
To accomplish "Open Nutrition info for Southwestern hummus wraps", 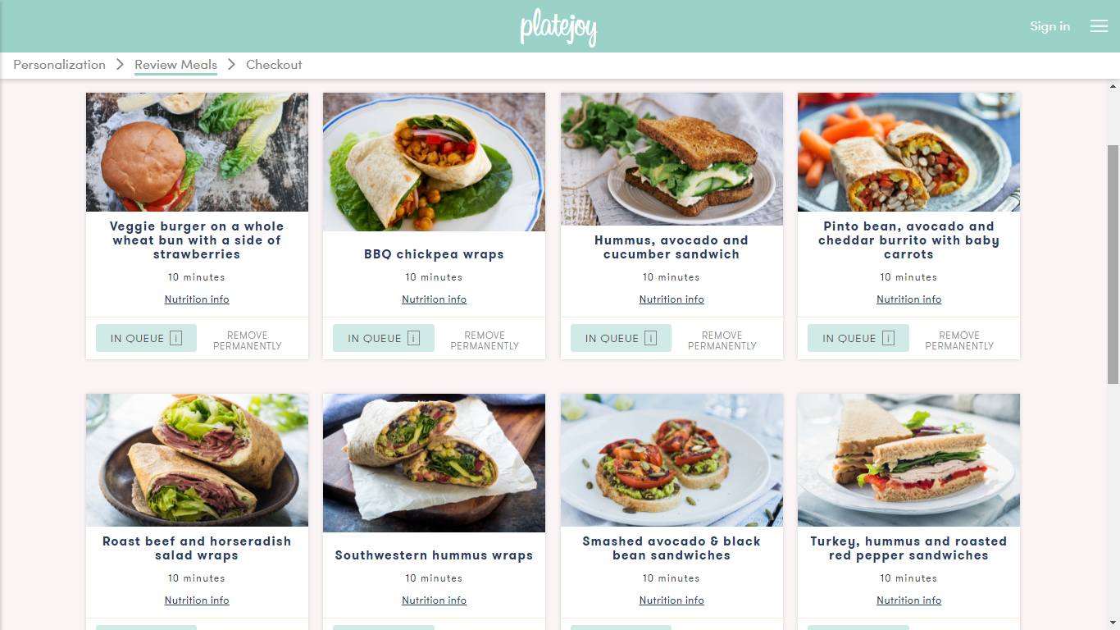I will (434, 600).
